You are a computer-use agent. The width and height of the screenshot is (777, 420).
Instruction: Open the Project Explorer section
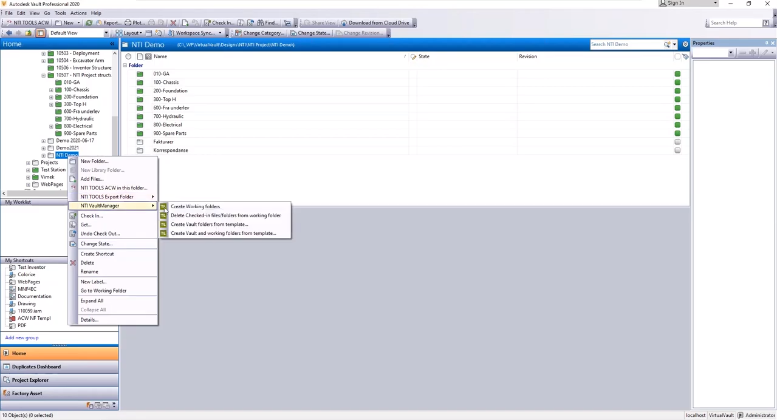tap(60, 380)
